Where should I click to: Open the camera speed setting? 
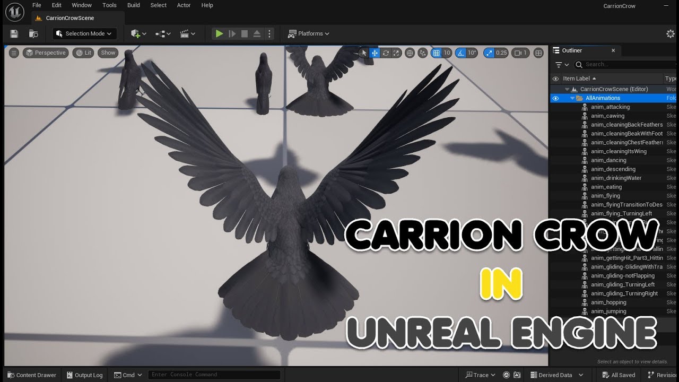pos(520,53)
